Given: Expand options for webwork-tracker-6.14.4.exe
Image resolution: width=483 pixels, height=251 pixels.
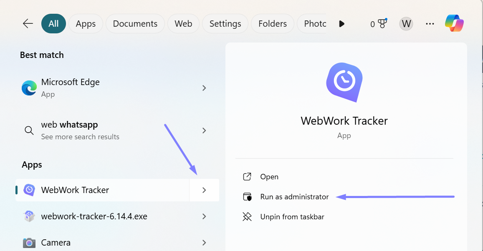Looking at the screenshot, I should [x=204, y=216].
